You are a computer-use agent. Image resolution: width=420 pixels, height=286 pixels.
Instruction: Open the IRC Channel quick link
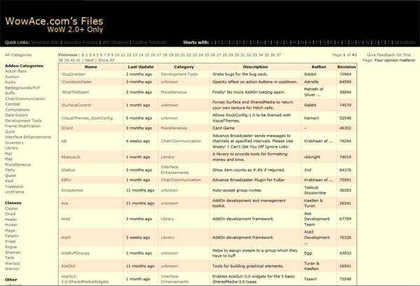pos(115,43)
